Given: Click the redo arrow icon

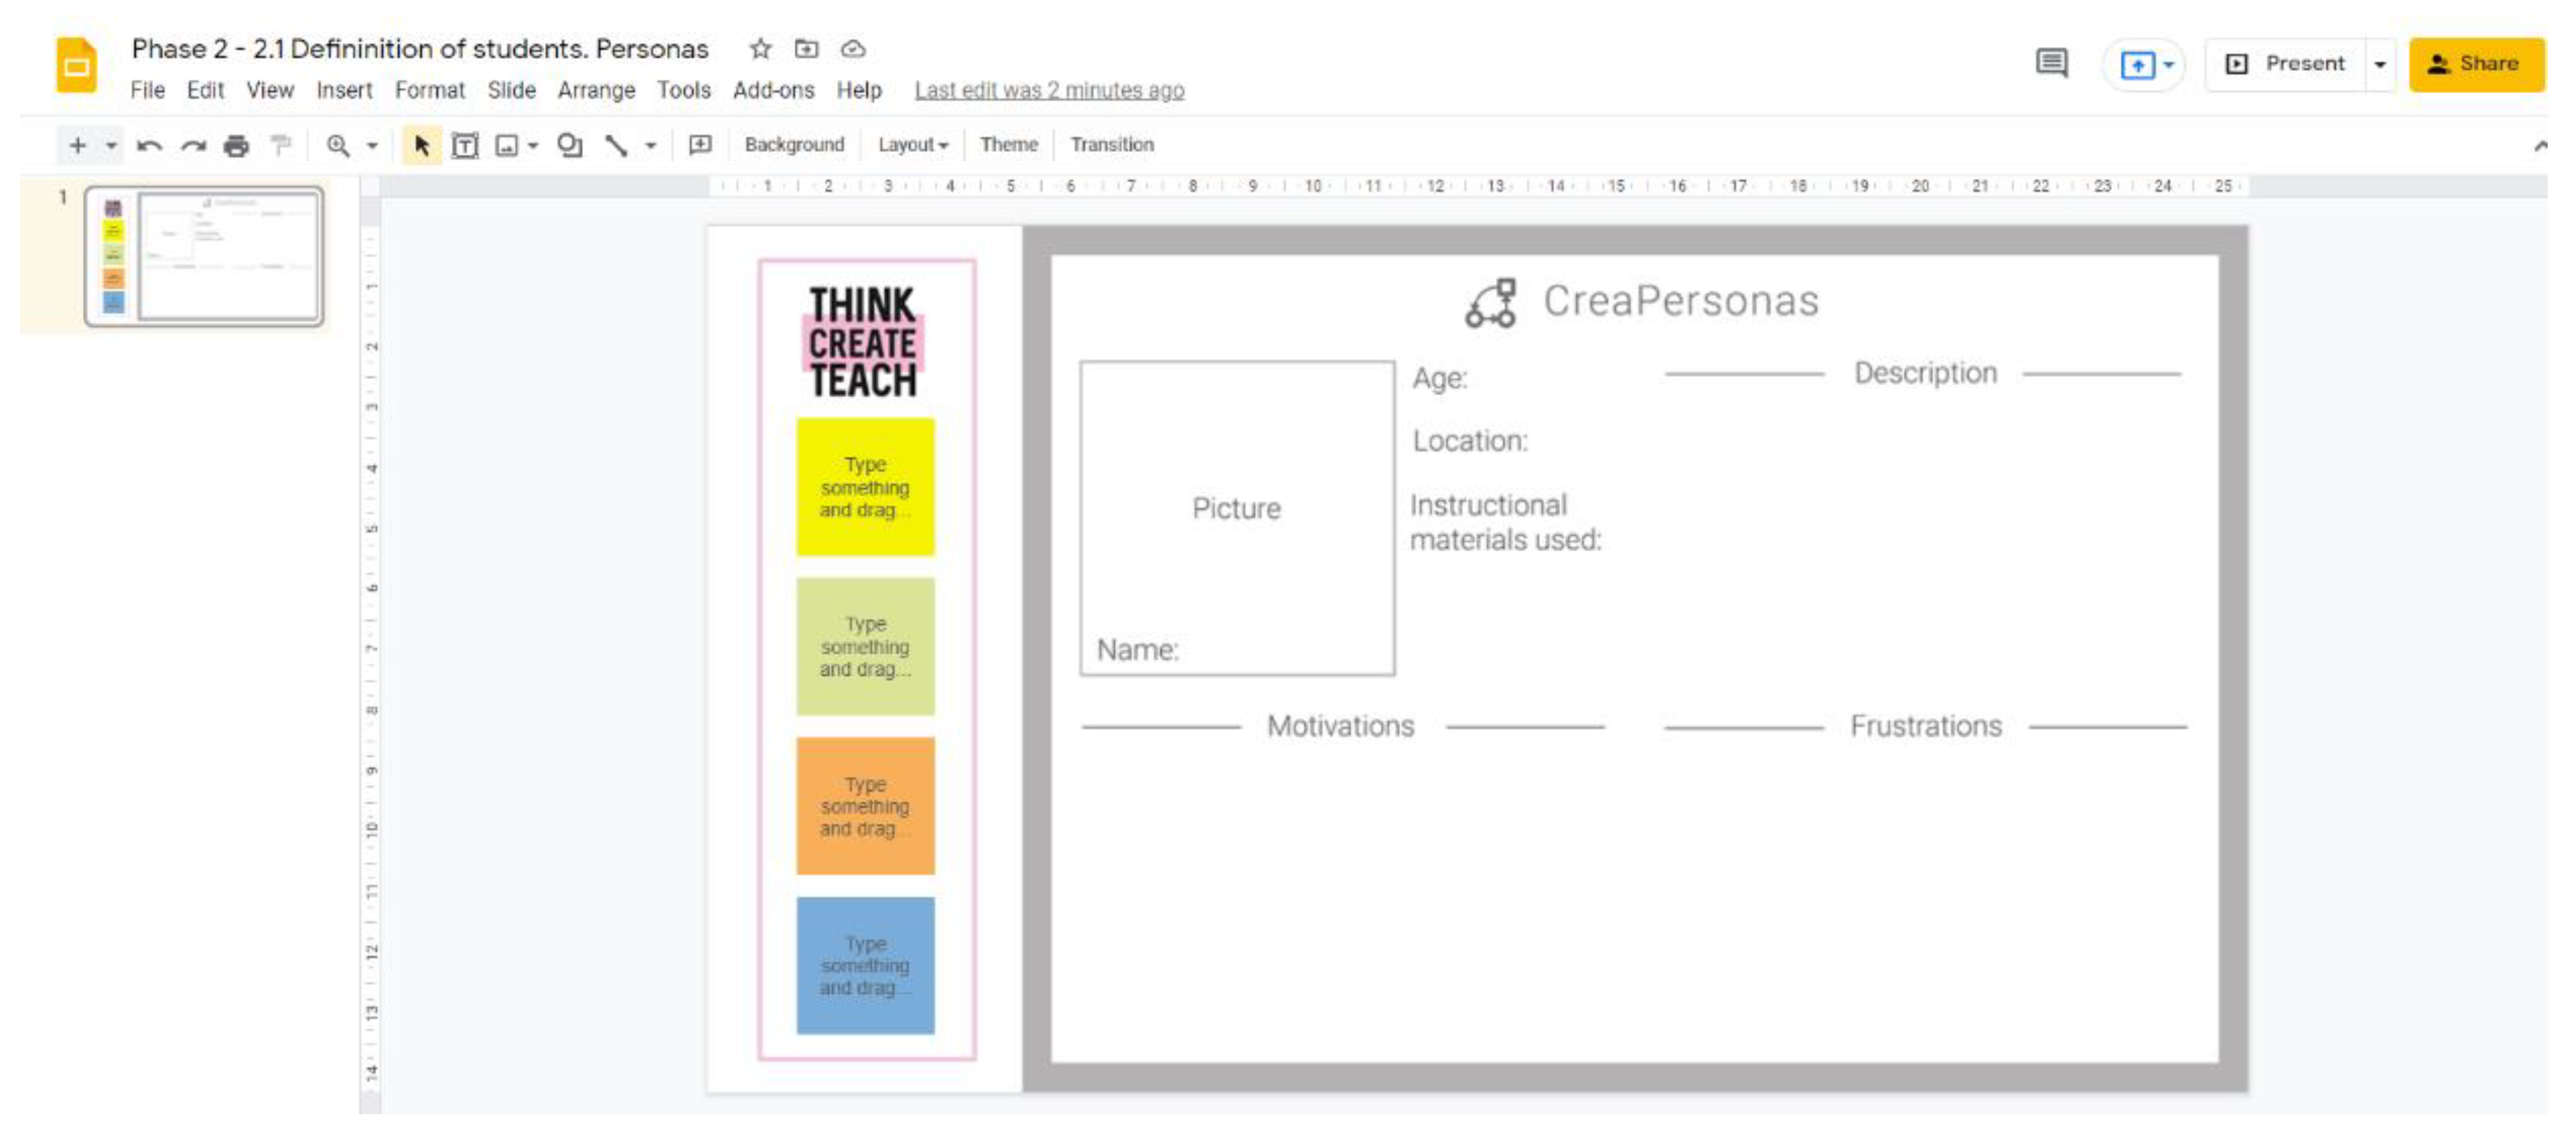Looking at the screenshot, I should (193, 146).
